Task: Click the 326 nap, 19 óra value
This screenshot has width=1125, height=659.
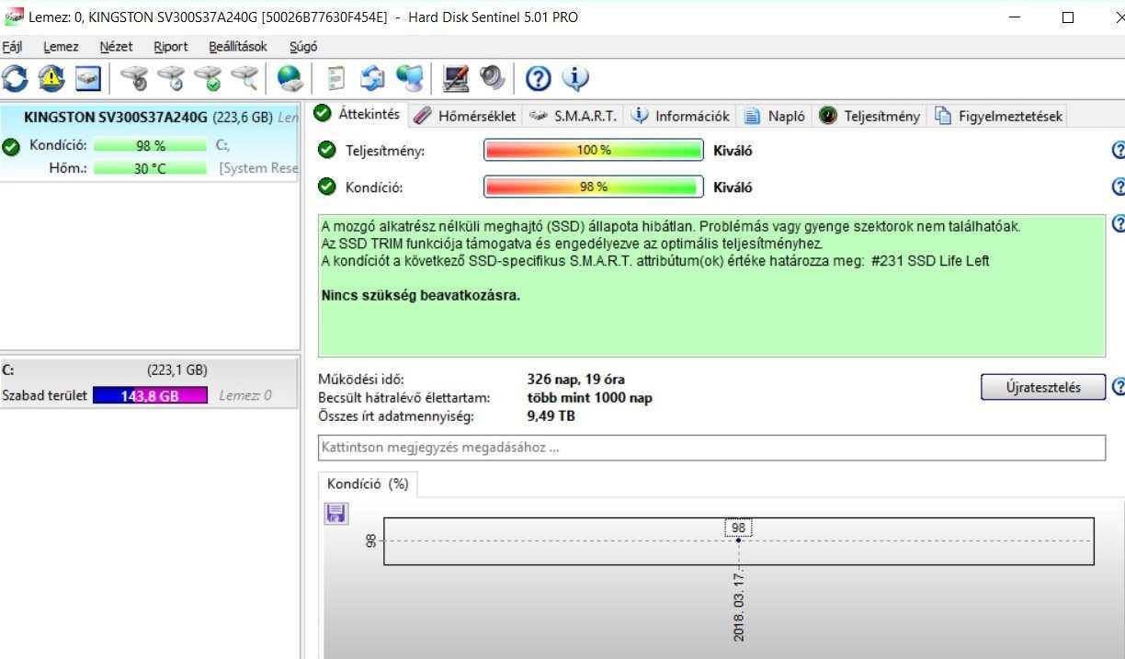Action: coord(576,379)
